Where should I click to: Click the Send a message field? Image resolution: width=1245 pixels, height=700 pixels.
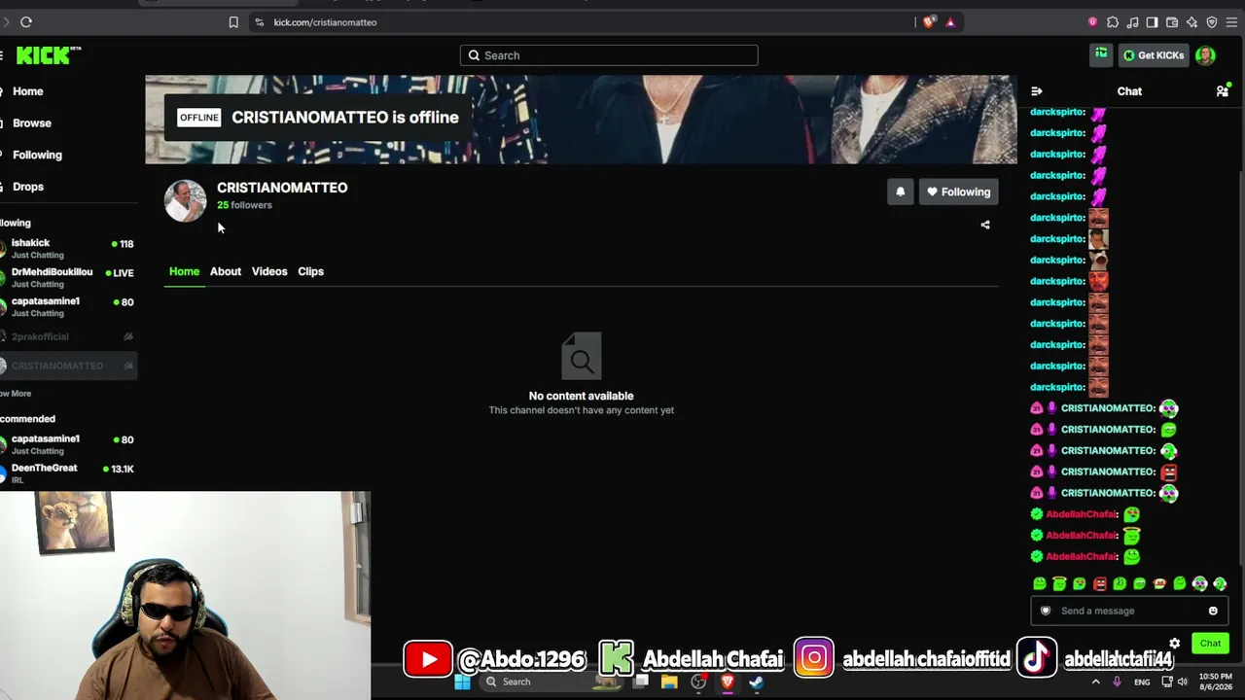coord(1129,611)
